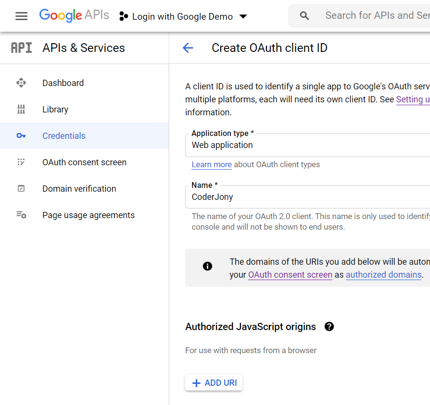
Task: Click the Setting up link in description
Action: click(413, 99)
